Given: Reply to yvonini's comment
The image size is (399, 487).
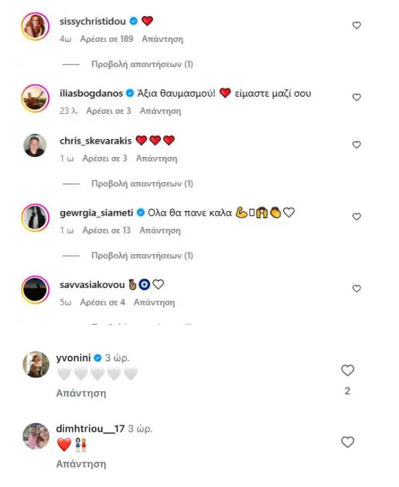Looking at the screenshot, I should coord(81,393).
